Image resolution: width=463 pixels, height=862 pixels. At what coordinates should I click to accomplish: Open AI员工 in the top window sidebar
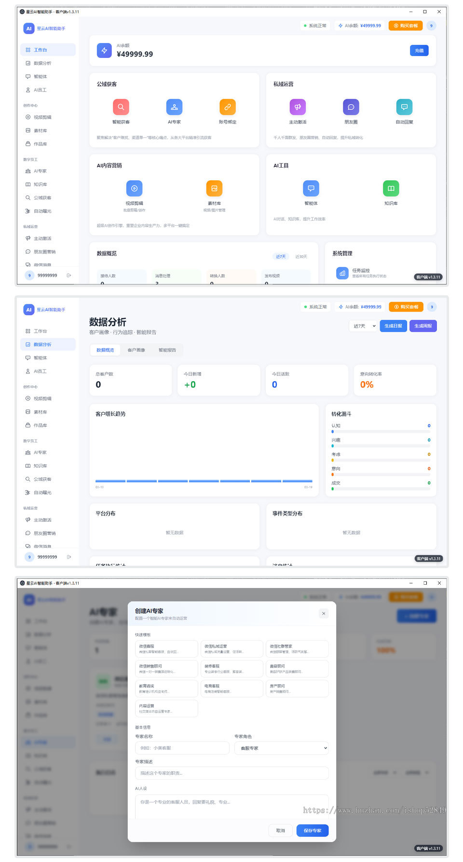click(x=48, y=90)
